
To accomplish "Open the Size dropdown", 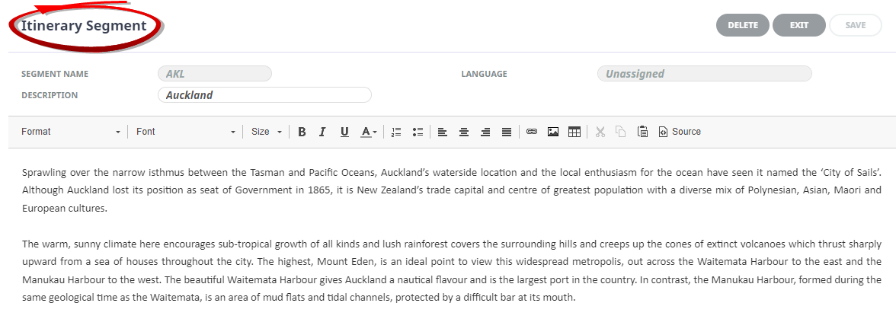I will coord(267,132).
